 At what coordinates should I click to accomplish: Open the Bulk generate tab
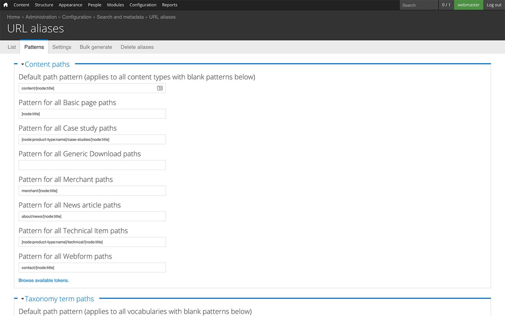(96, 47)
